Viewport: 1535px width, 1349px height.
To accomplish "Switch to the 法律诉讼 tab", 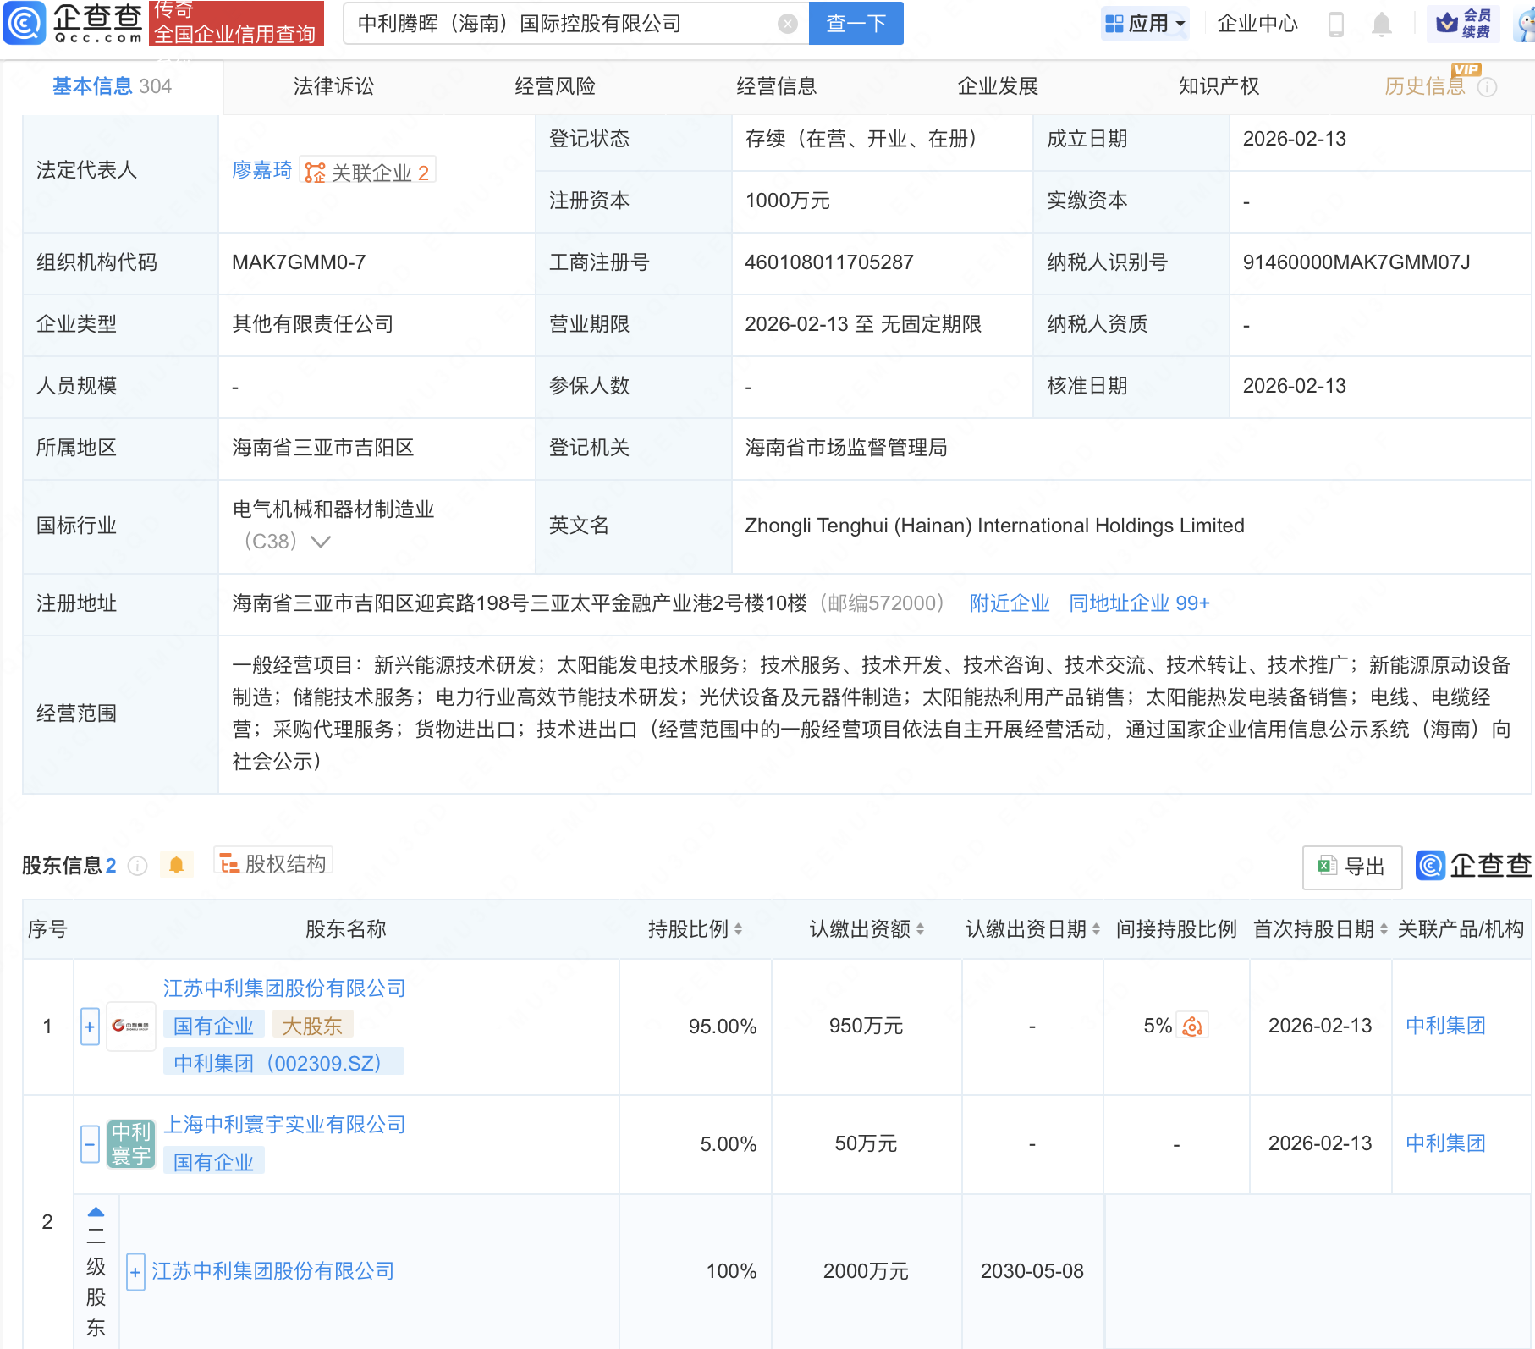I will [333, 85].
